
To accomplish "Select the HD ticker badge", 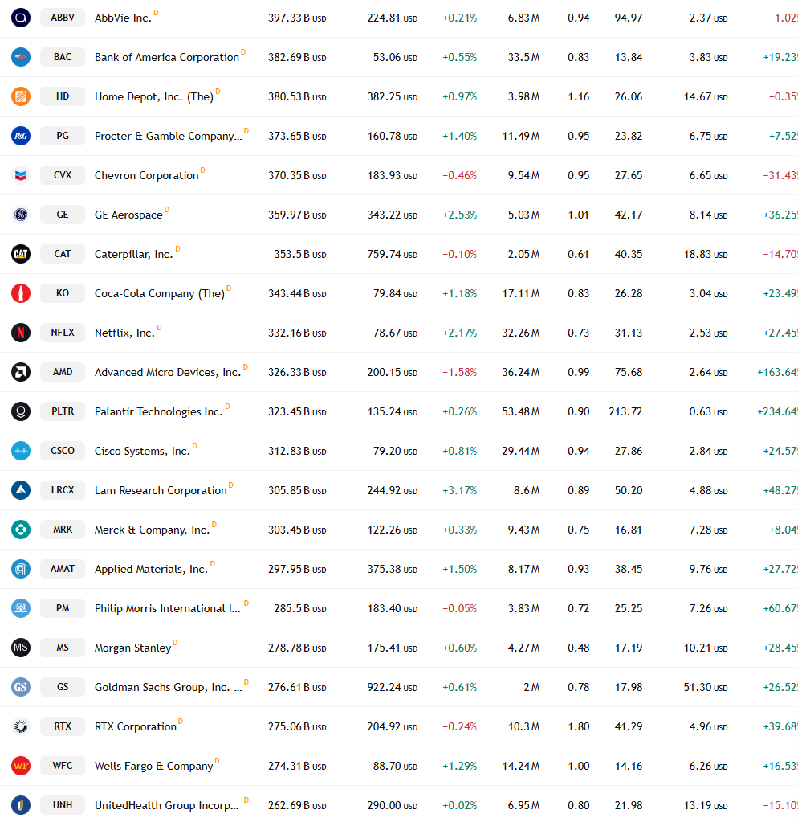I will [x=63, y=96].
